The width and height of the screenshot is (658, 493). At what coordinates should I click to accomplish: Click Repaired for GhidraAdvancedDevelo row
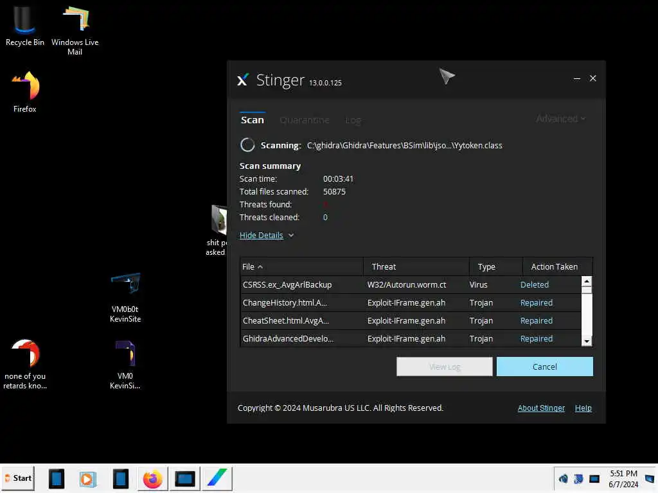[537, 338]
